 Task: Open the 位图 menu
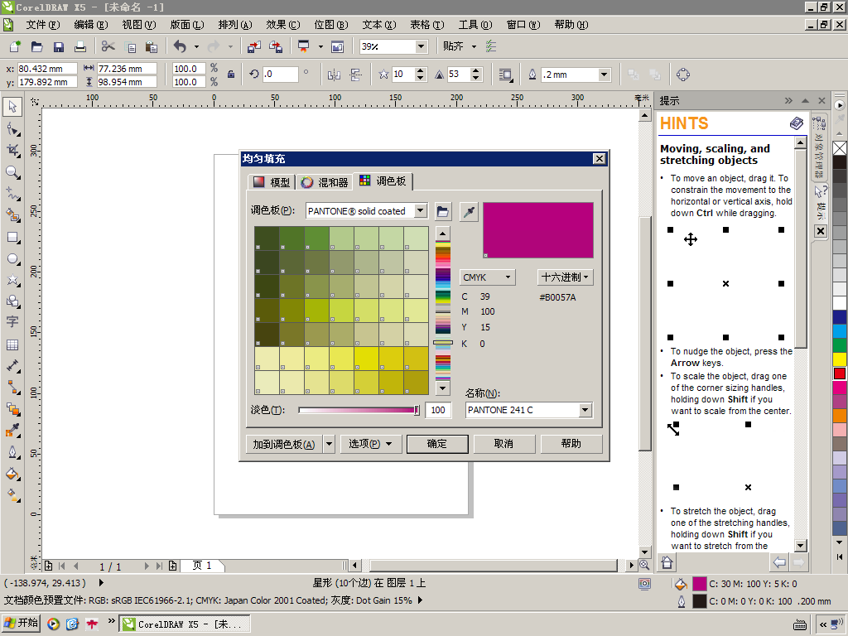(x=331, y=25)
